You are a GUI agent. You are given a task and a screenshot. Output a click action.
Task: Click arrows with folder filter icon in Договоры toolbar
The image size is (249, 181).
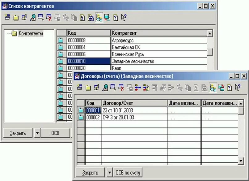point(146,88)
